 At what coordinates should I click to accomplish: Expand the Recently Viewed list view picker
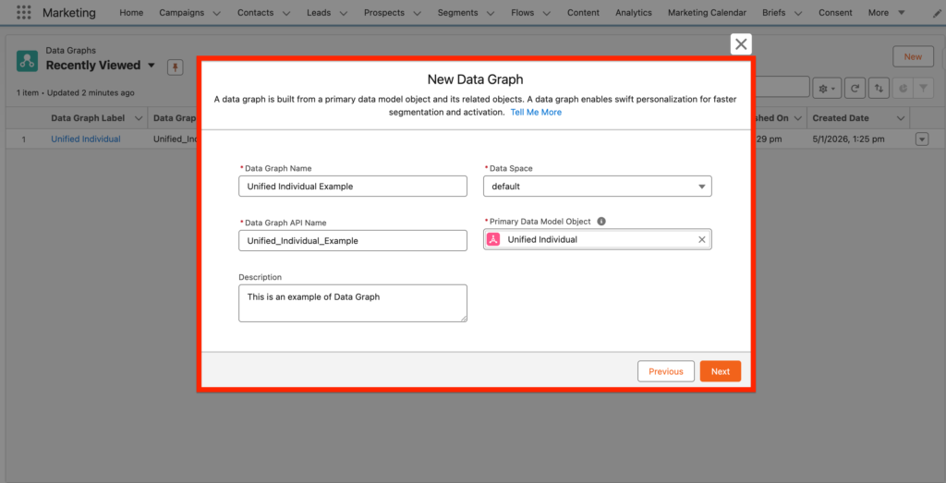[152, 66]
